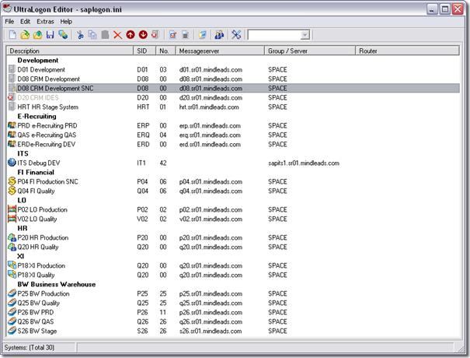Click inside the toolbar combo box field
The height and width of the screenshot is (358, 470).
(x=274, y=35)
